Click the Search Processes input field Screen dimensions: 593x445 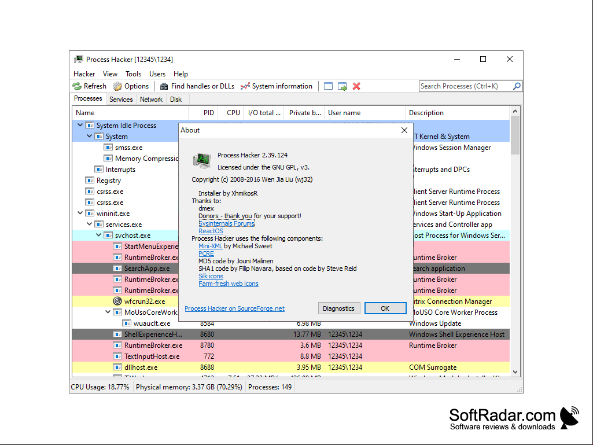click(465, 86)
